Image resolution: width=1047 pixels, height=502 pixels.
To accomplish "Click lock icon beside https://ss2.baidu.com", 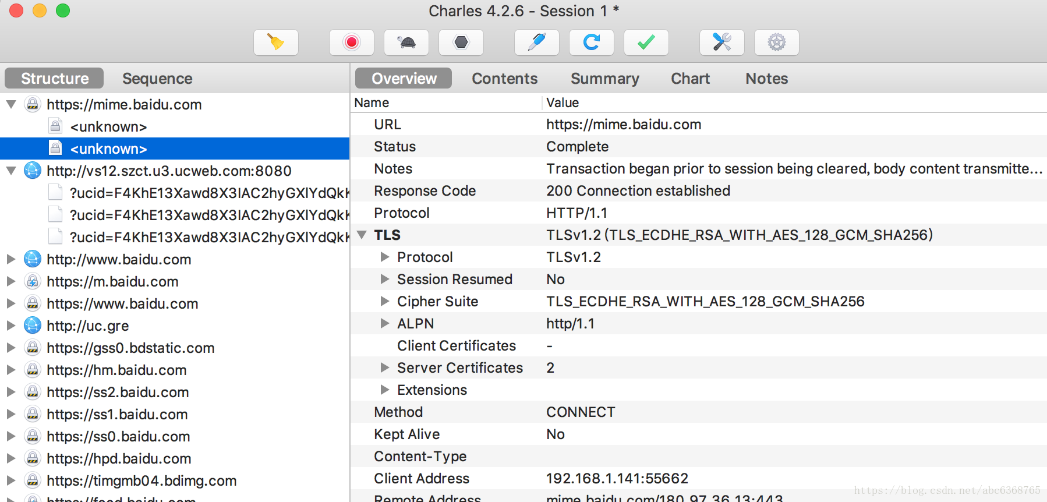I will coord(33,392).
